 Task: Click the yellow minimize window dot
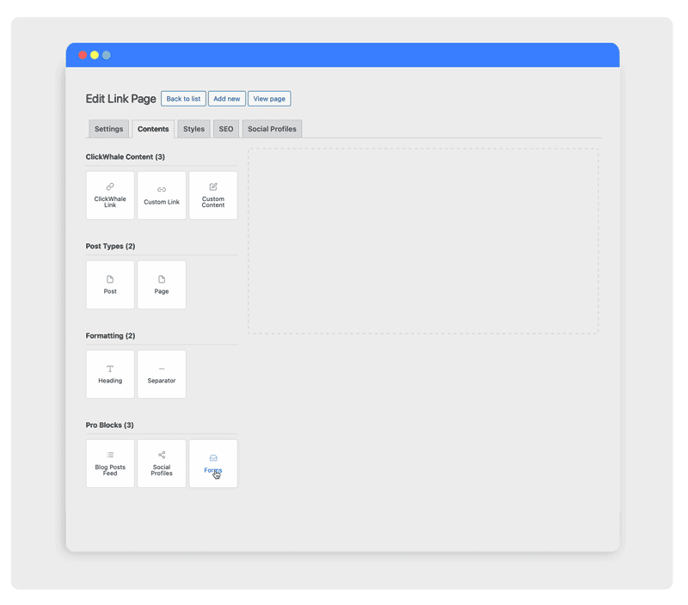coord(95,55)
